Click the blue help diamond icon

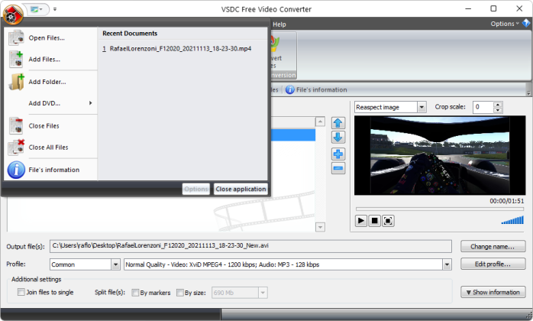click(526, 23)
